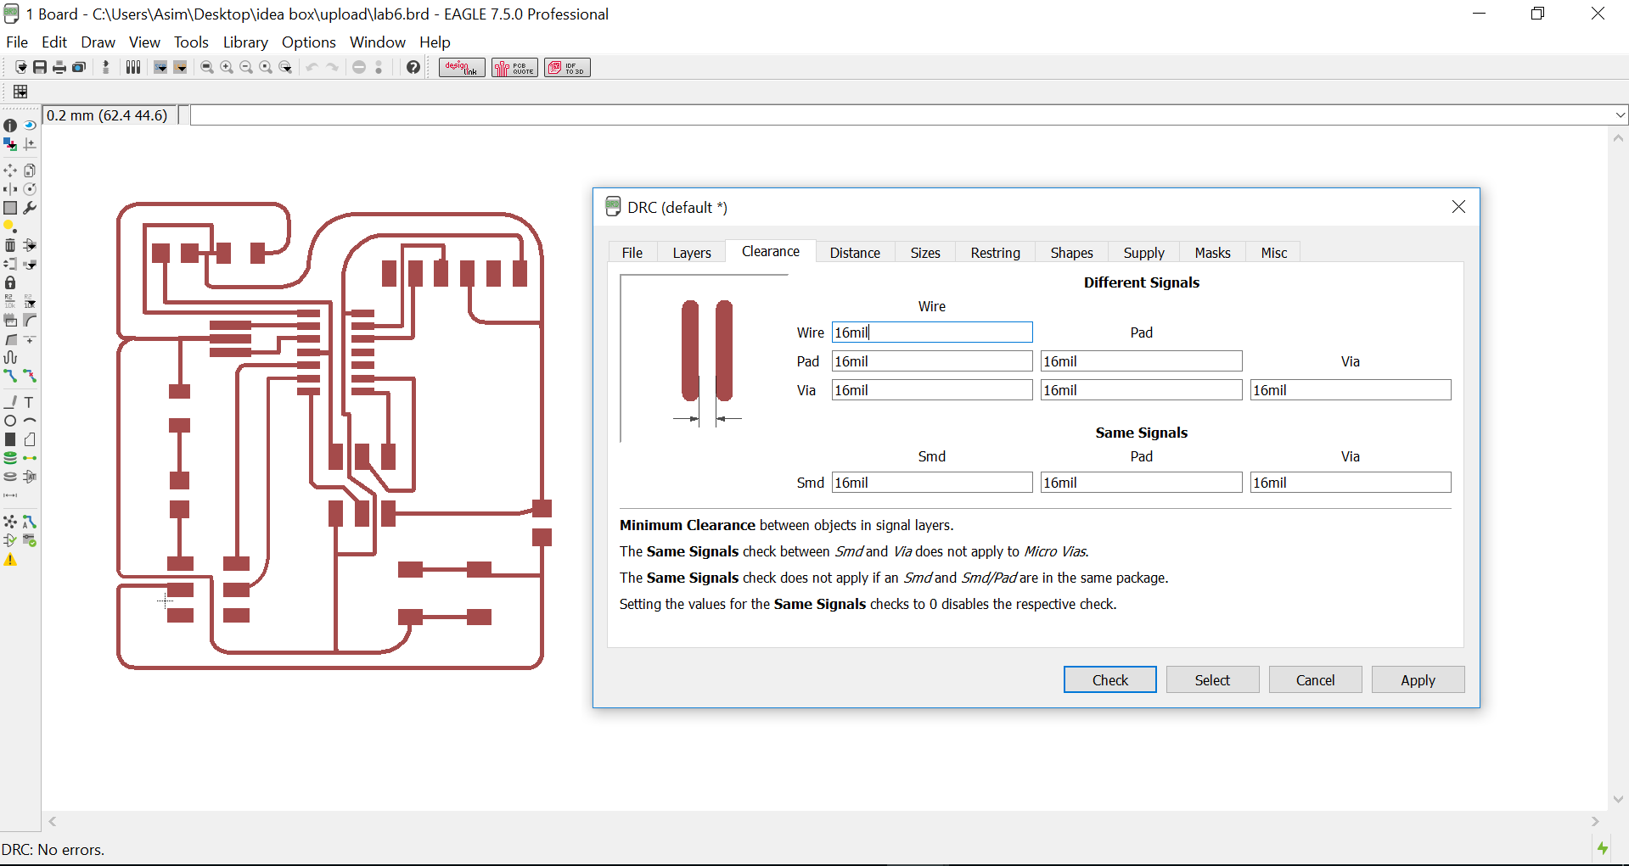Open the Layer display settings icon

[x=10, y=143]
